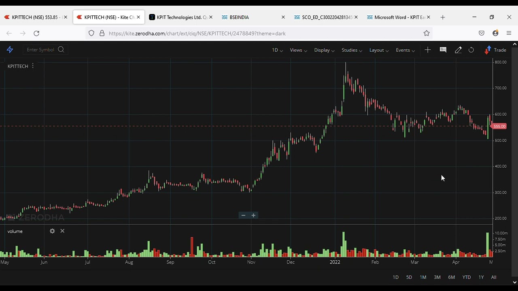Open the Views dropdown menu
Screen dimensions: 518x291
(x=298, y=50)
